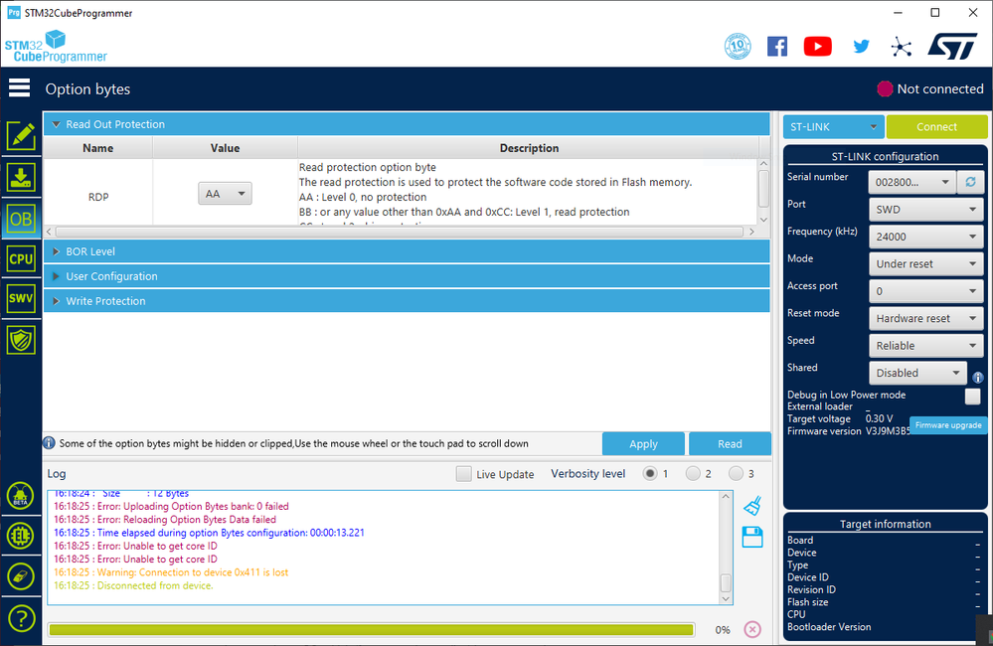Screen dimensions: 993x646
Task: Click the Read button
Action: click(730, 443)
